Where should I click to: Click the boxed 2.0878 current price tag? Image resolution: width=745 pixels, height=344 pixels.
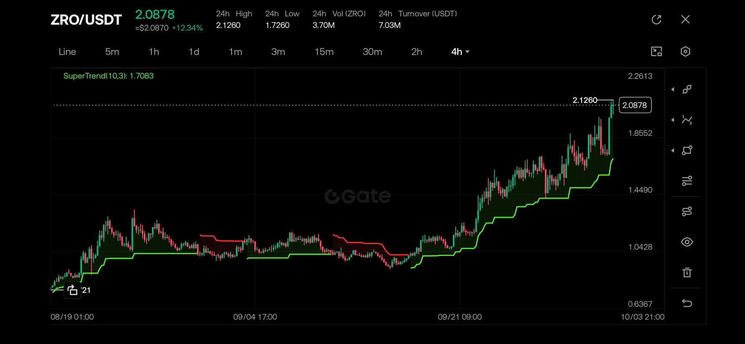[x=635, y=105]
